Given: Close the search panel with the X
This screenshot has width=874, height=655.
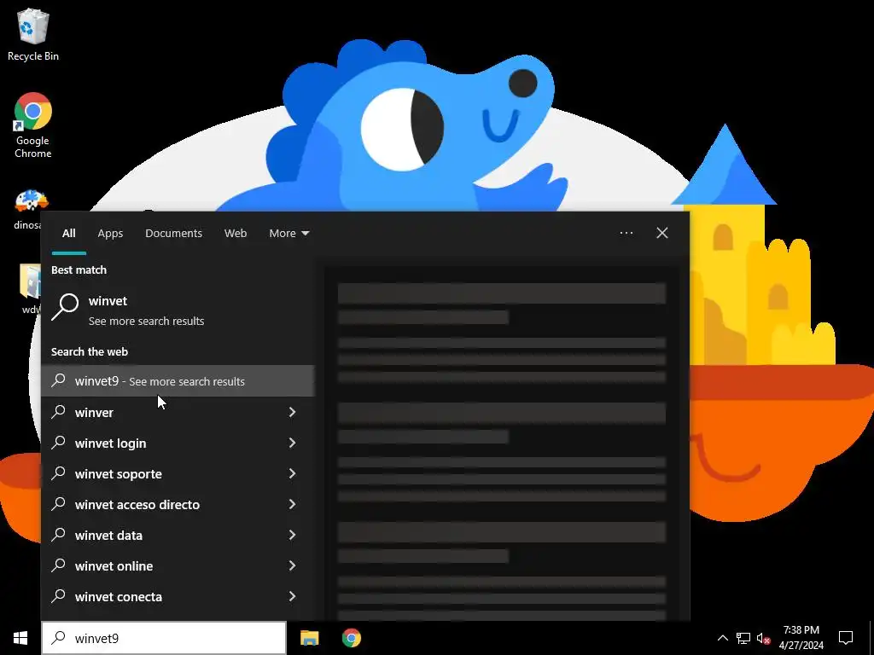Looking at the screenshot, I should point(661,233).
